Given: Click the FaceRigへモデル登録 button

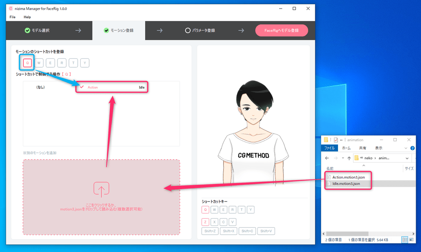Looking at the screenshot, I should pyautogui.click(x=281, y=30).
